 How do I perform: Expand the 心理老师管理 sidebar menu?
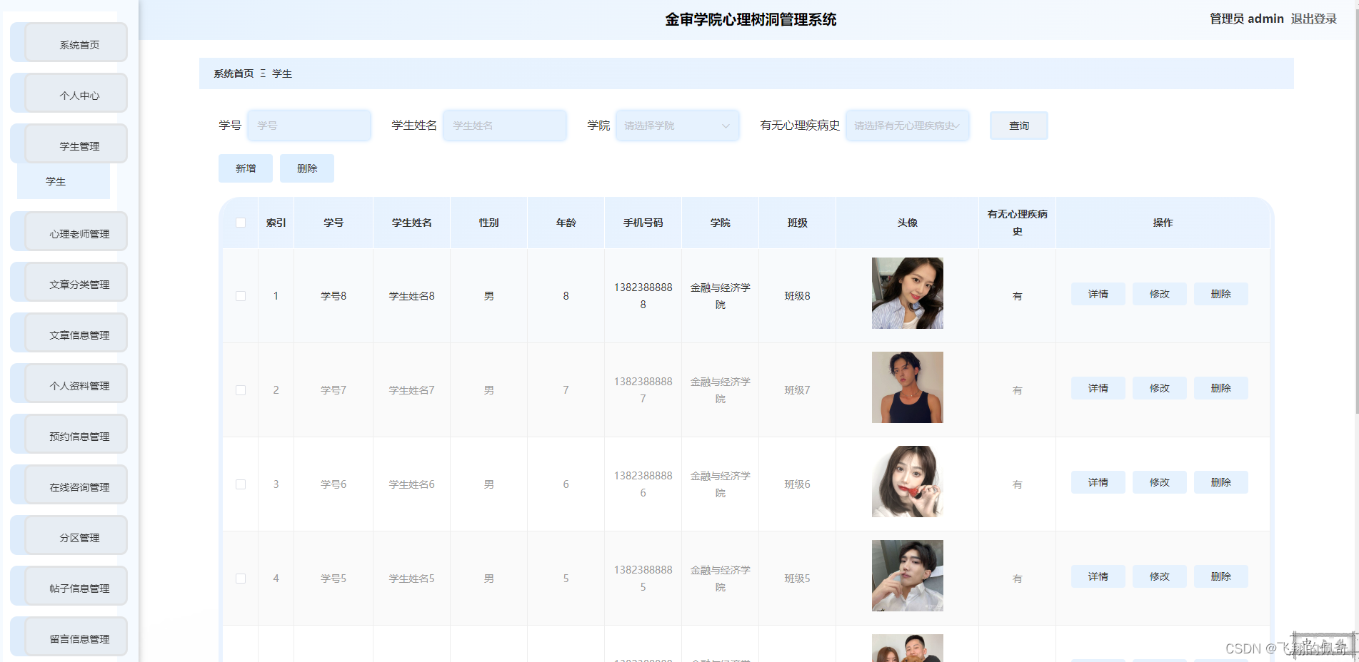click(69, 232)
